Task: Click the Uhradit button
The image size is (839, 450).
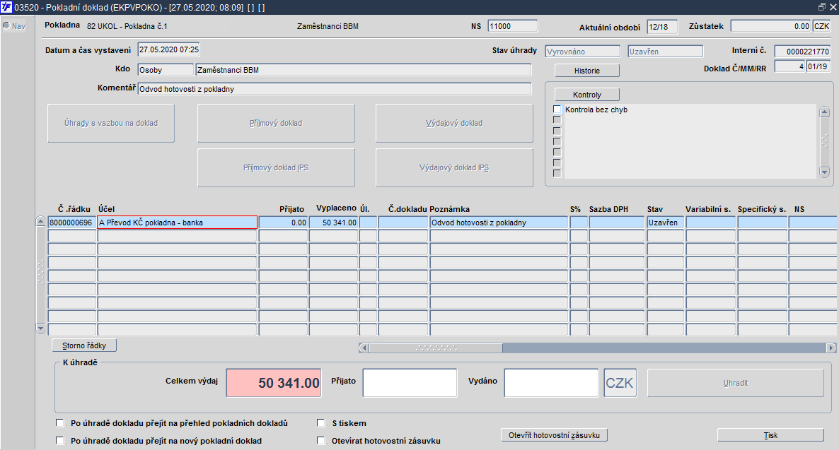Action: point(736,383)
